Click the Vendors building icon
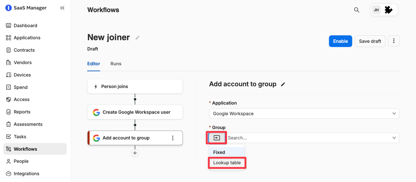Screen dimensions: 416x182 coord(9,62)
